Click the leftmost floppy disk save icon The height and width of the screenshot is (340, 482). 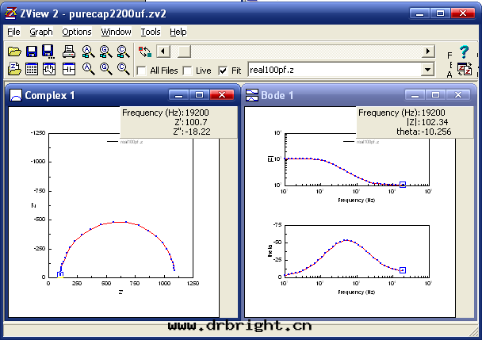(x=32, y=52)
